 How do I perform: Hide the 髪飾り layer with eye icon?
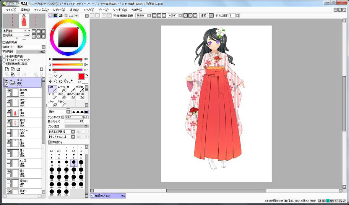pyautogui.click(x=9, y=90)
